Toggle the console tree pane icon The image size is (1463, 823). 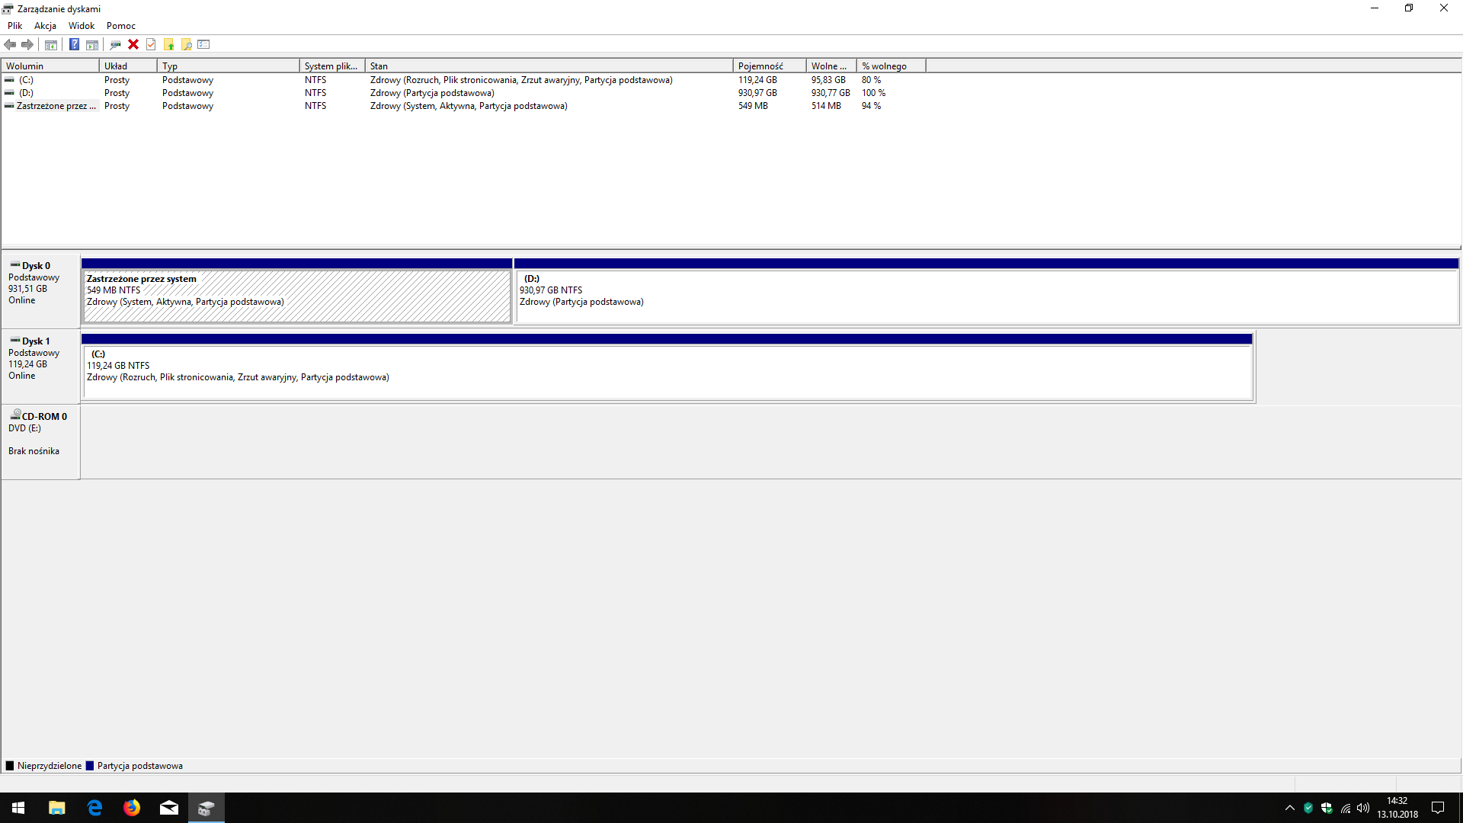tap(51, 44)
